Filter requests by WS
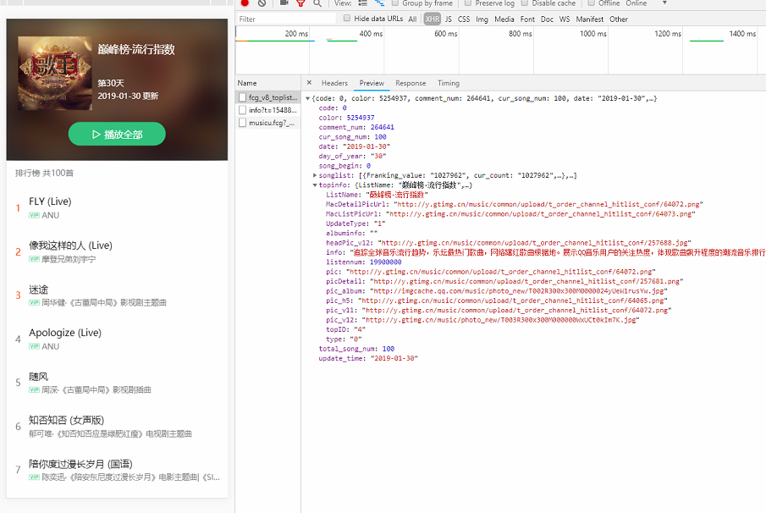Viewport: 766px width, 513px height. (565, 19)
